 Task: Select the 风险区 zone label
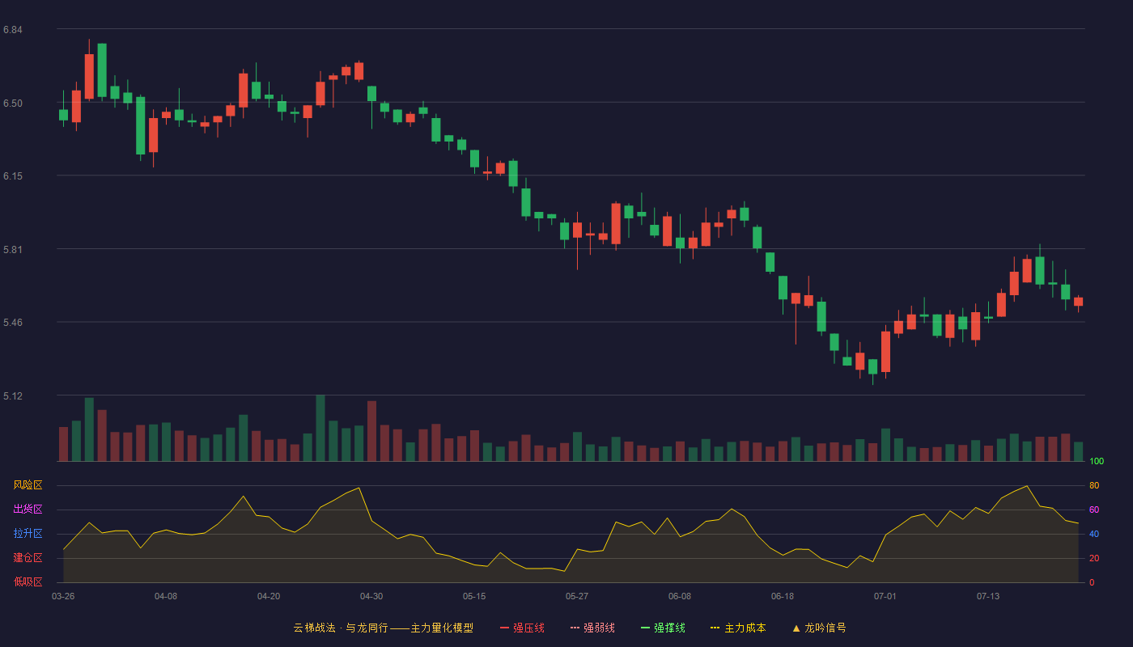point(28,485)
